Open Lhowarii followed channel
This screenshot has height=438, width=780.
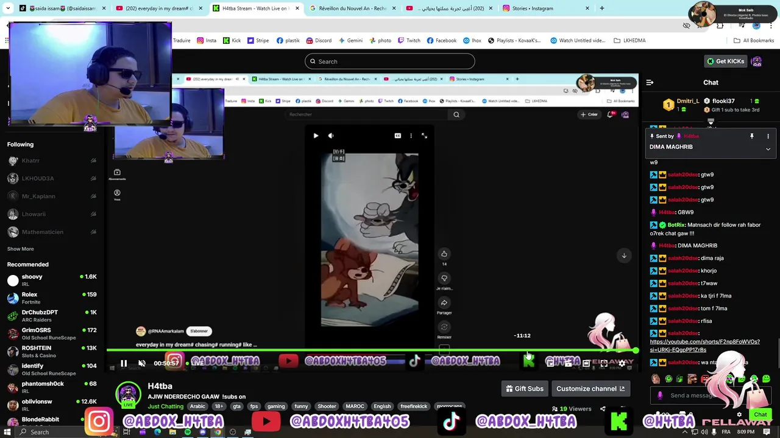pyautogui.click(x=52, y=214)
